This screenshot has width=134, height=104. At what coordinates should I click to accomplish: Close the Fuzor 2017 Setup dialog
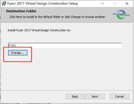pos(127,3)
